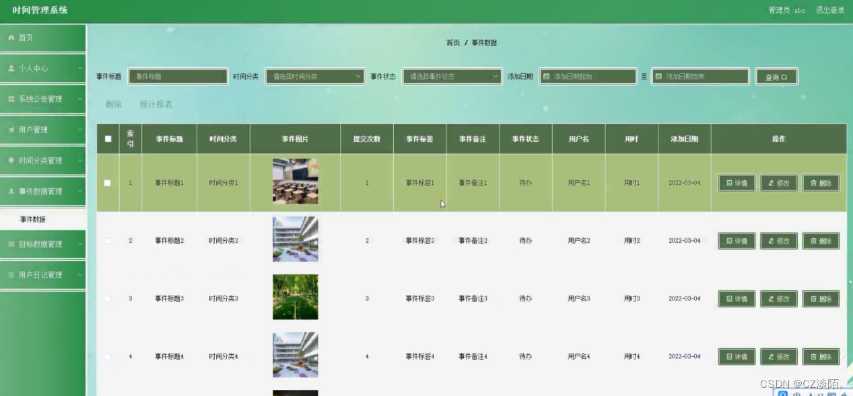Click 退出登录 in the top bar
Viewport: 853px width, 396px height.
[830, 10]
